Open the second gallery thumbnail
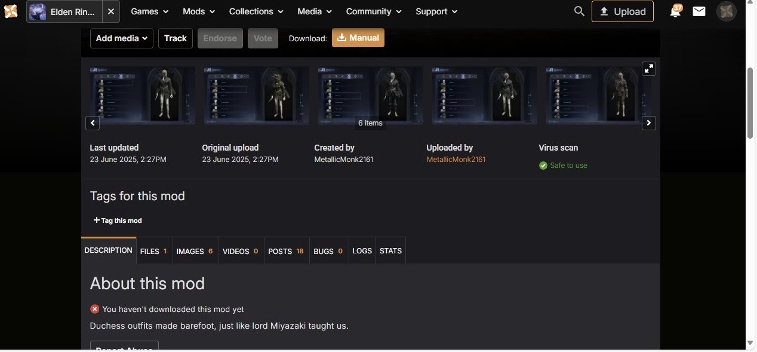The width and height of the screenshot is (757, 352). click(x=257, y=96)
